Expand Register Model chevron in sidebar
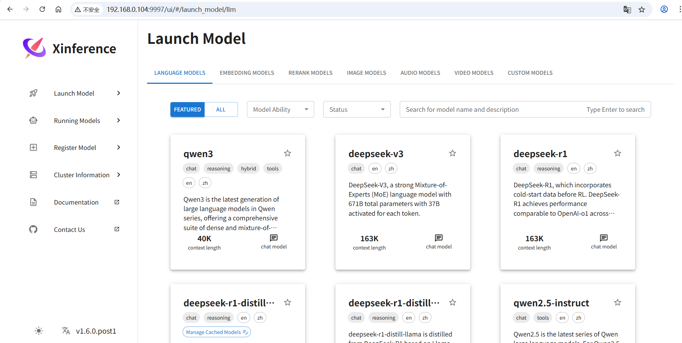The height and width of the screenshot is (343, 682). click(x=119, y=147)
